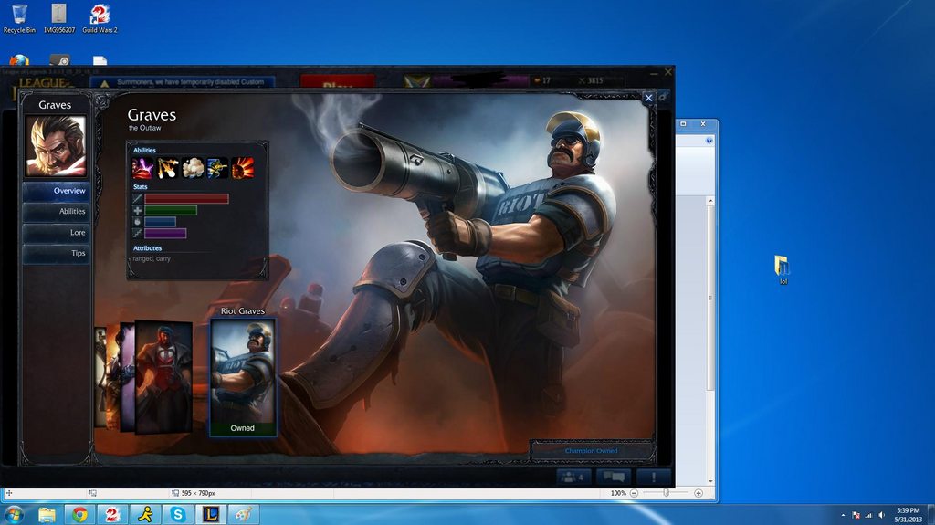Adjust the Paint zoom slider handle

[x=666, y=493]
